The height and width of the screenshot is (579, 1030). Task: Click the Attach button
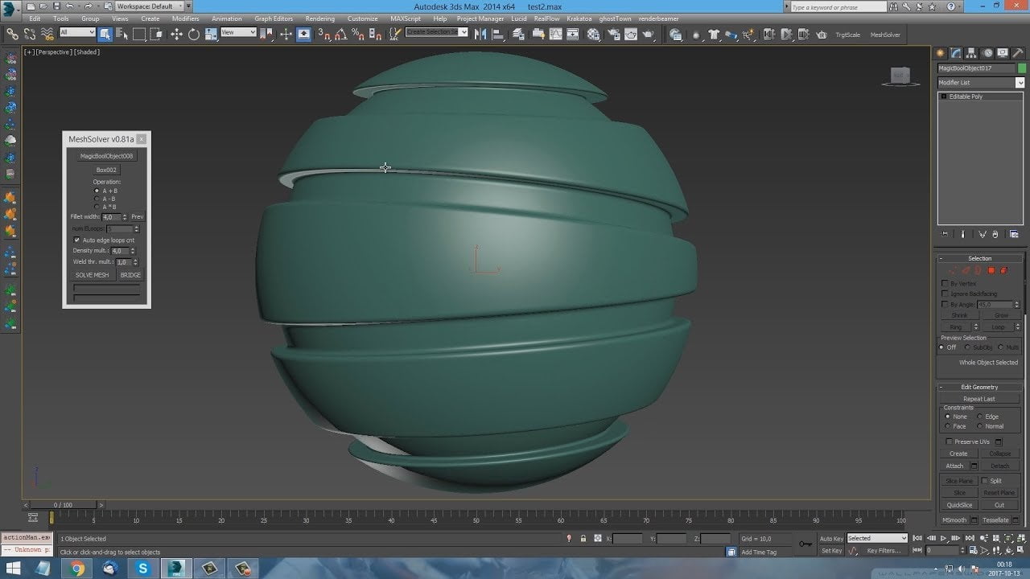[x=954, y=466]
